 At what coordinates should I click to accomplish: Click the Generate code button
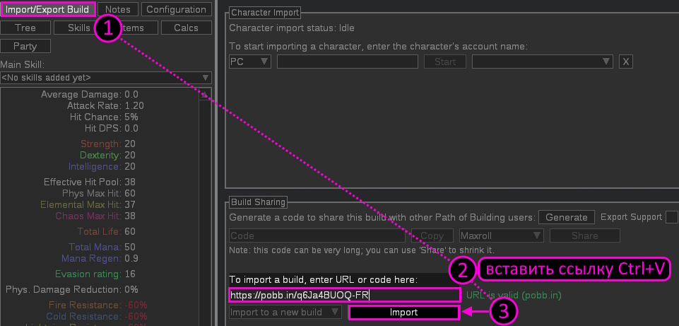[x=566, y=217]
